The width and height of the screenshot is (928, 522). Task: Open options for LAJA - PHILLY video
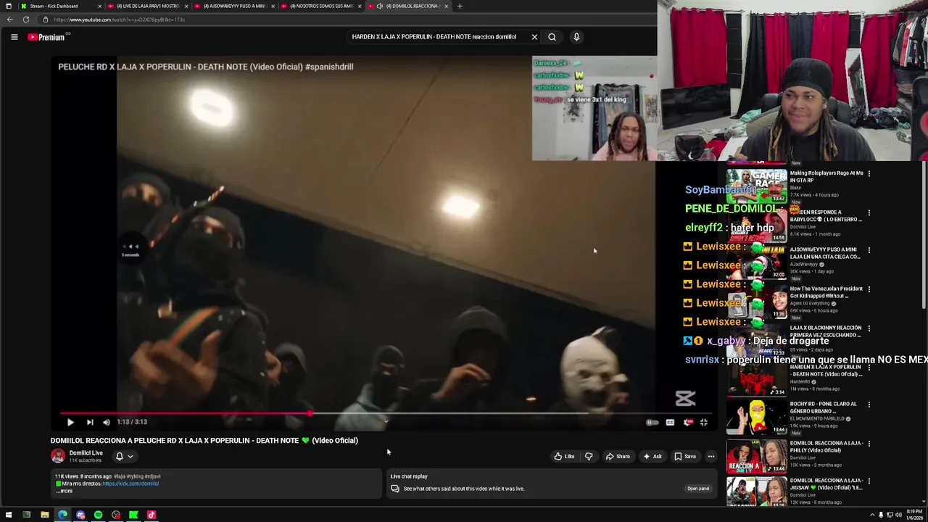click(x=869, y=444)
